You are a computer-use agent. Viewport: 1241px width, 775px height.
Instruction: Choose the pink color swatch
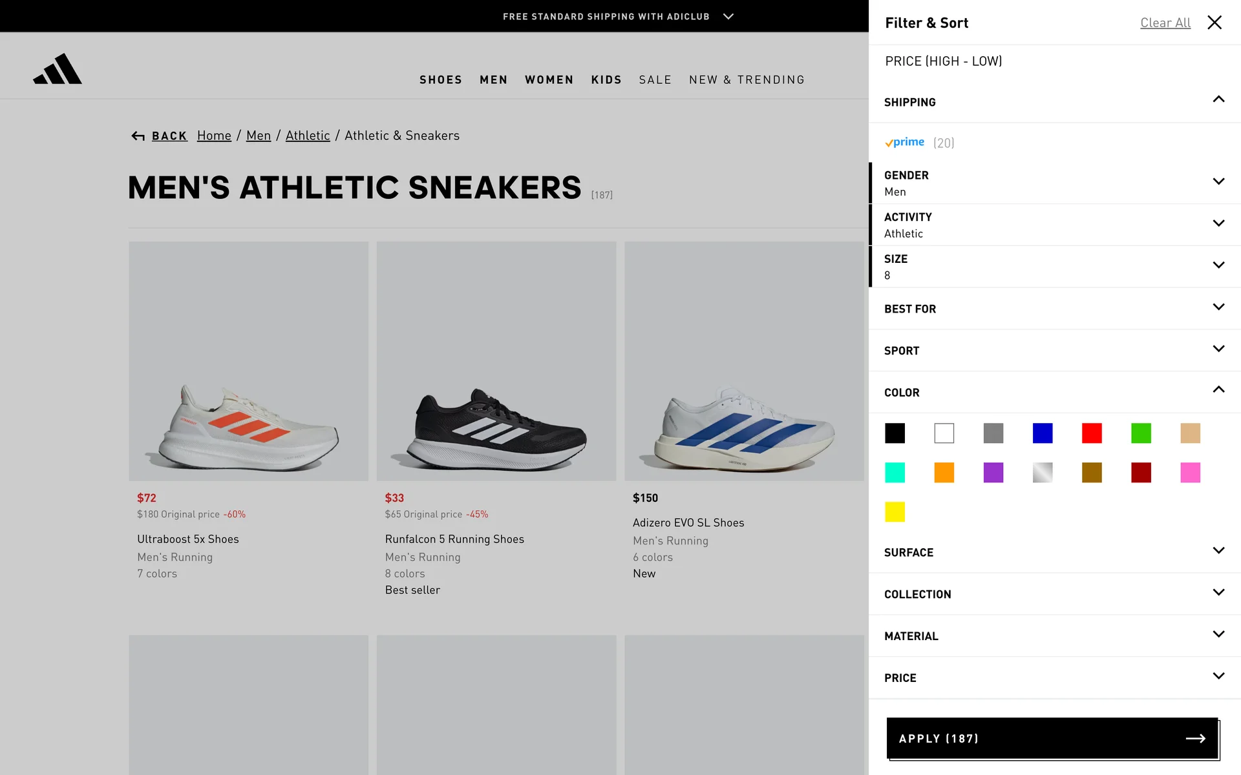[1190, 472]
